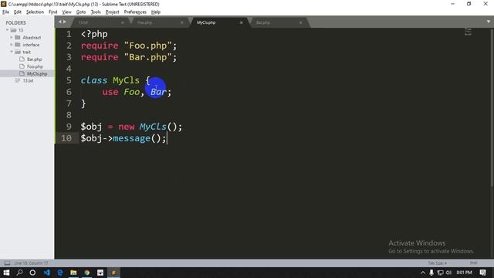This screenshot has height=278, width=494.
Task: Click the dark app icon left of Sublime Text
Action: click(100, 273)
